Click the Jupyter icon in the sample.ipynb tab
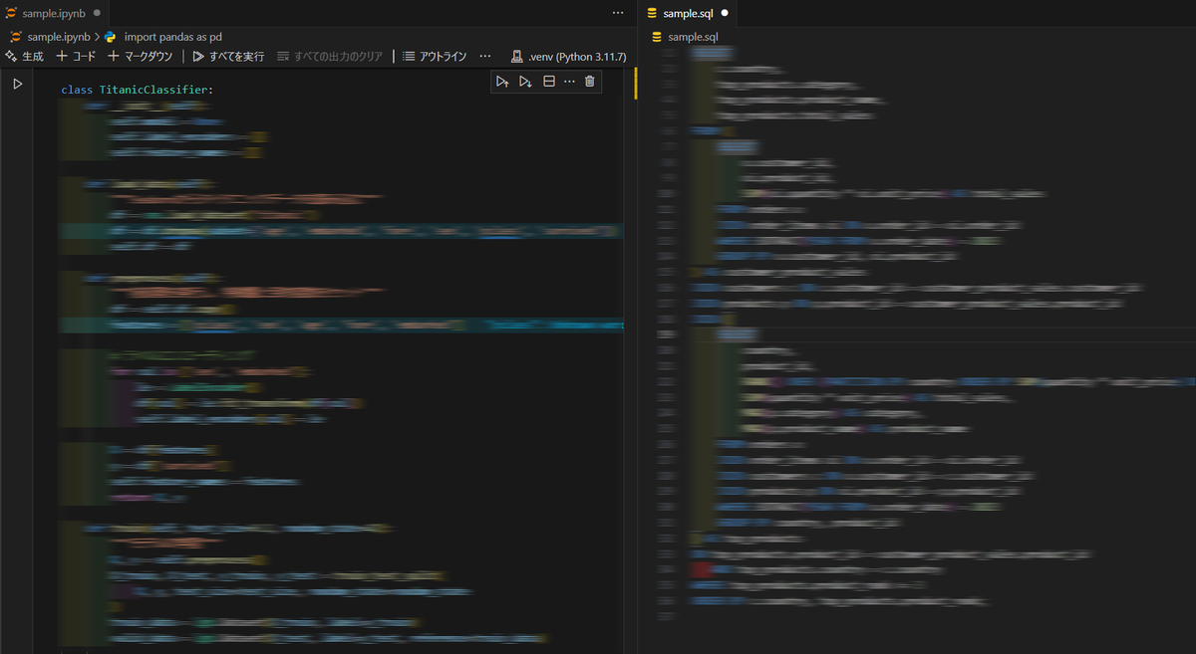 (x=12, y=14)
